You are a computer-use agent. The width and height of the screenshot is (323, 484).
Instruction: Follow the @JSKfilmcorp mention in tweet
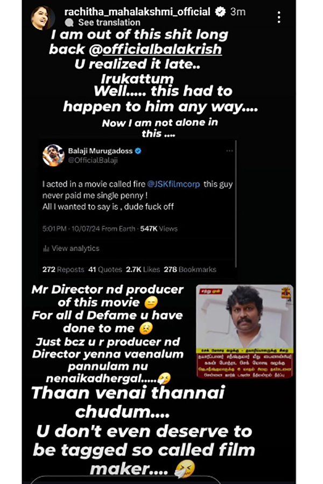click(173, 184)
